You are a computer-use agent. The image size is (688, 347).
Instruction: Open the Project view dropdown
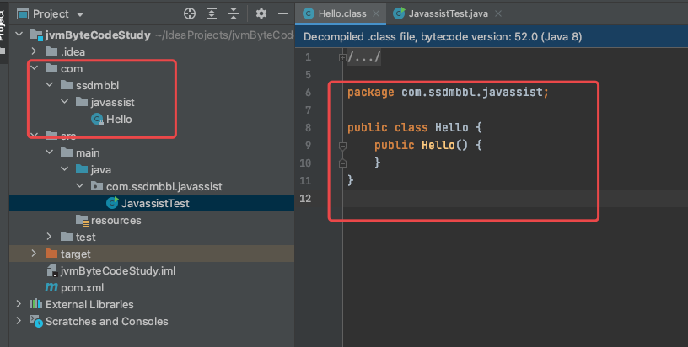tap(79, 14)
